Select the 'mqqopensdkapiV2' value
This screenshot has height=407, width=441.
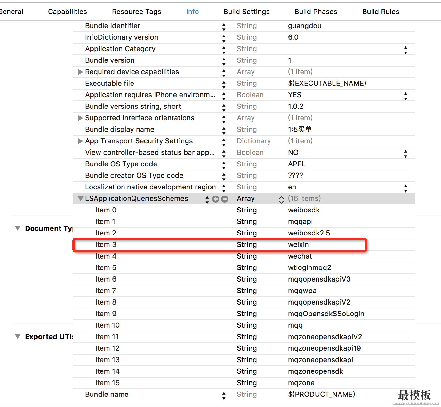pyautogui.click(x=319, y=302)
